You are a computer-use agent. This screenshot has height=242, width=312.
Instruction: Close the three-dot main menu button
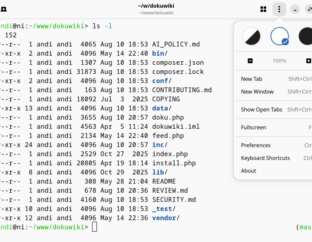279,9
